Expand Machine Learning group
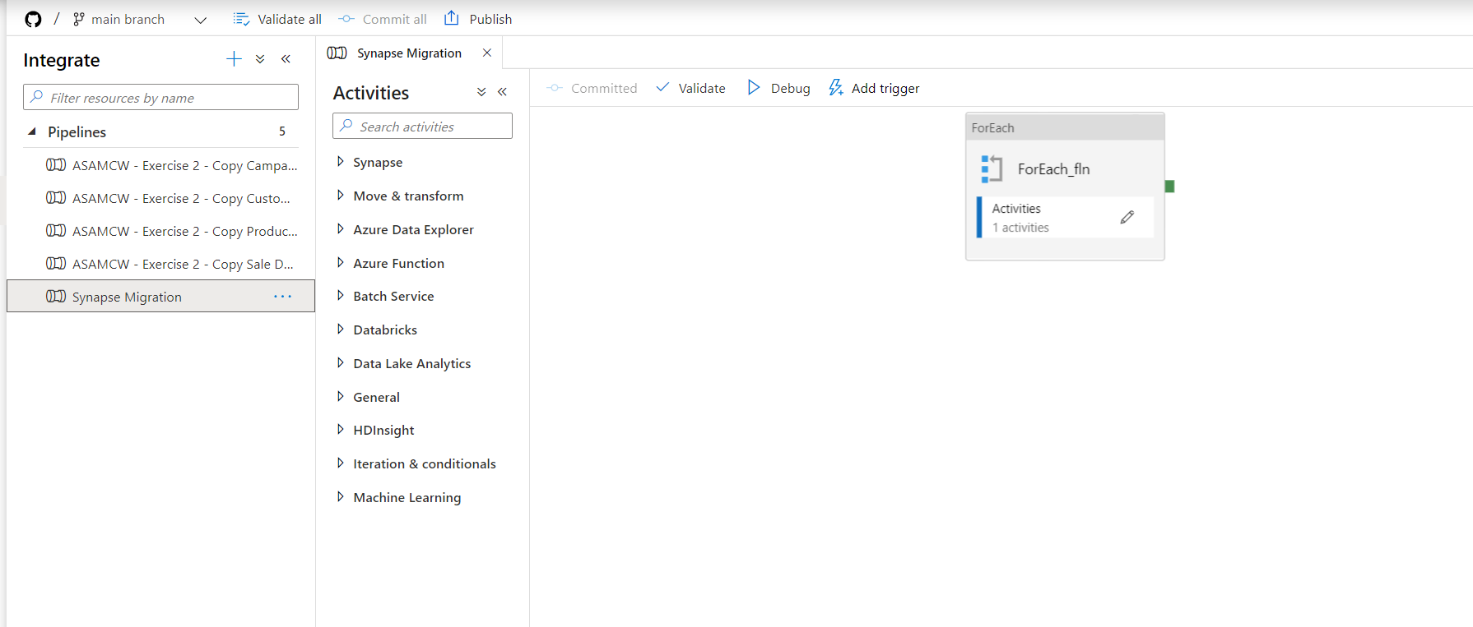The width and height of the screenshot is (1473, 627). pos(341,497)
